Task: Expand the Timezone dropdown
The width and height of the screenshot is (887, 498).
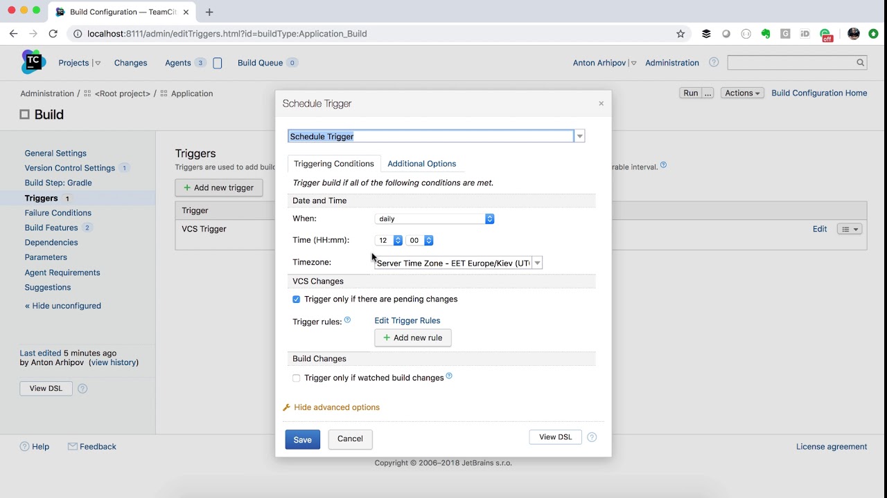Action: [537, 263]
